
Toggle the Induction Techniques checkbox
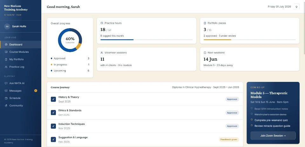tap(53, 126)
